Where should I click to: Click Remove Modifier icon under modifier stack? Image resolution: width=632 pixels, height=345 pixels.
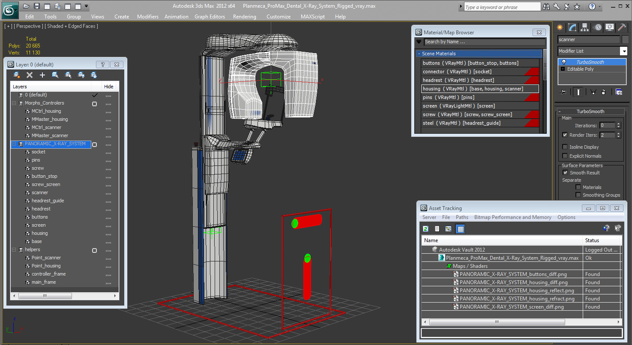point(603,92)
